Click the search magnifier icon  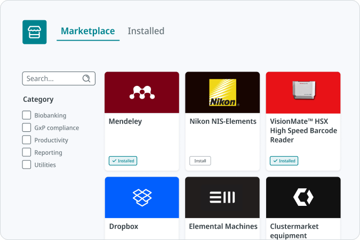86,78
